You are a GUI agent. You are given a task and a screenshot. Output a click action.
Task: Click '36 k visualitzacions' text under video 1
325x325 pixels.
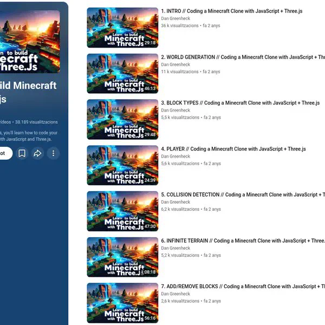pyautogui.click(x=180, y=25)
